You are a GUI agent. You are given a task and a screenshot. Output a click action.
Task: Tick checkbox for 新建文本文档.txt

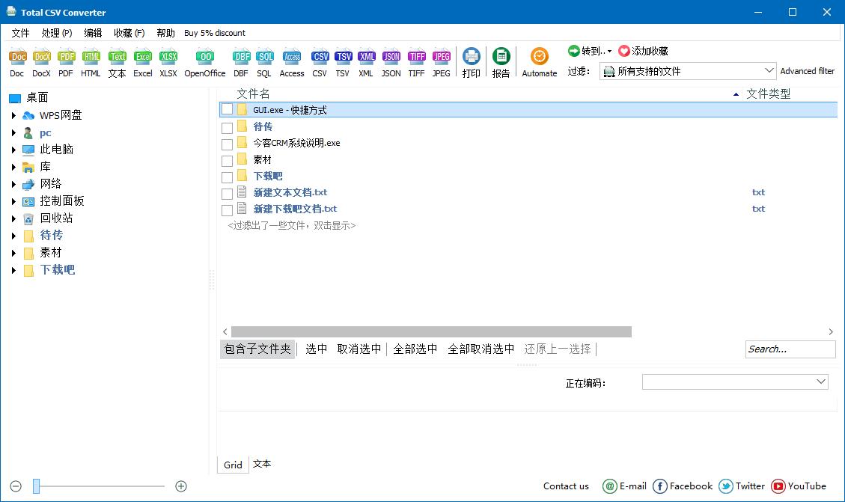click(228, 194)
